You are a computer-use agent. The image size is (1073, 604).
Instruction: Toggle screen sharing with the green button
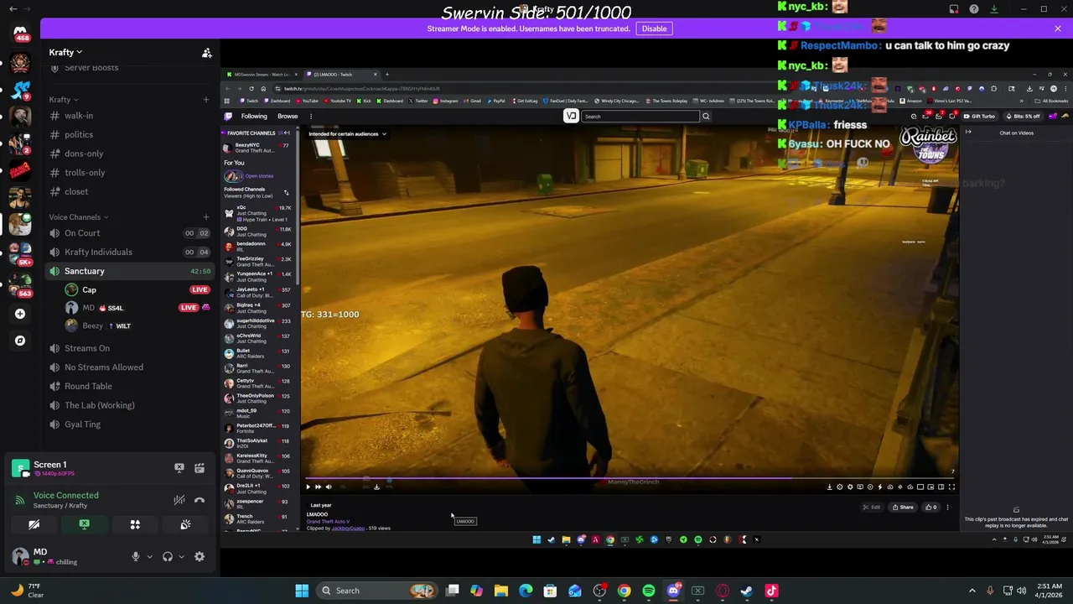[x=84, y=524]
